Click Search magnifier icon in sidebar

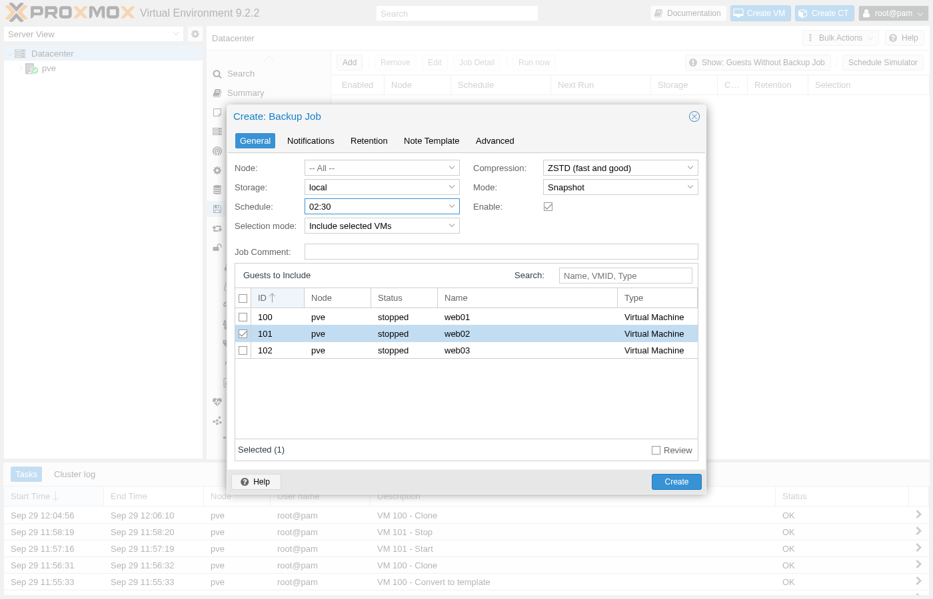click(217, 74)
